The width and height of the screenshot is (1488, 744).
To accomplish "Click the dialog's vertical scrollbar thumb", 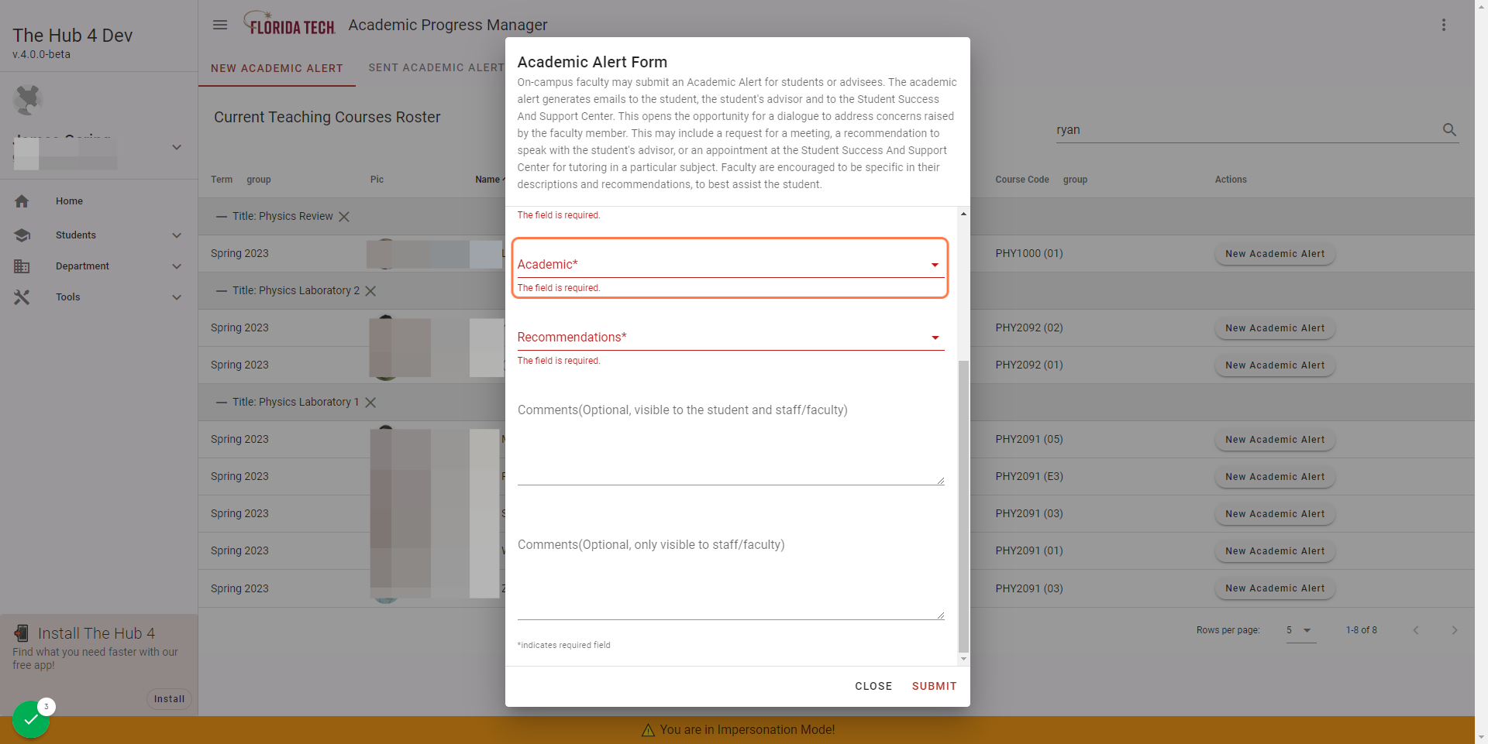I will point(963,506).
